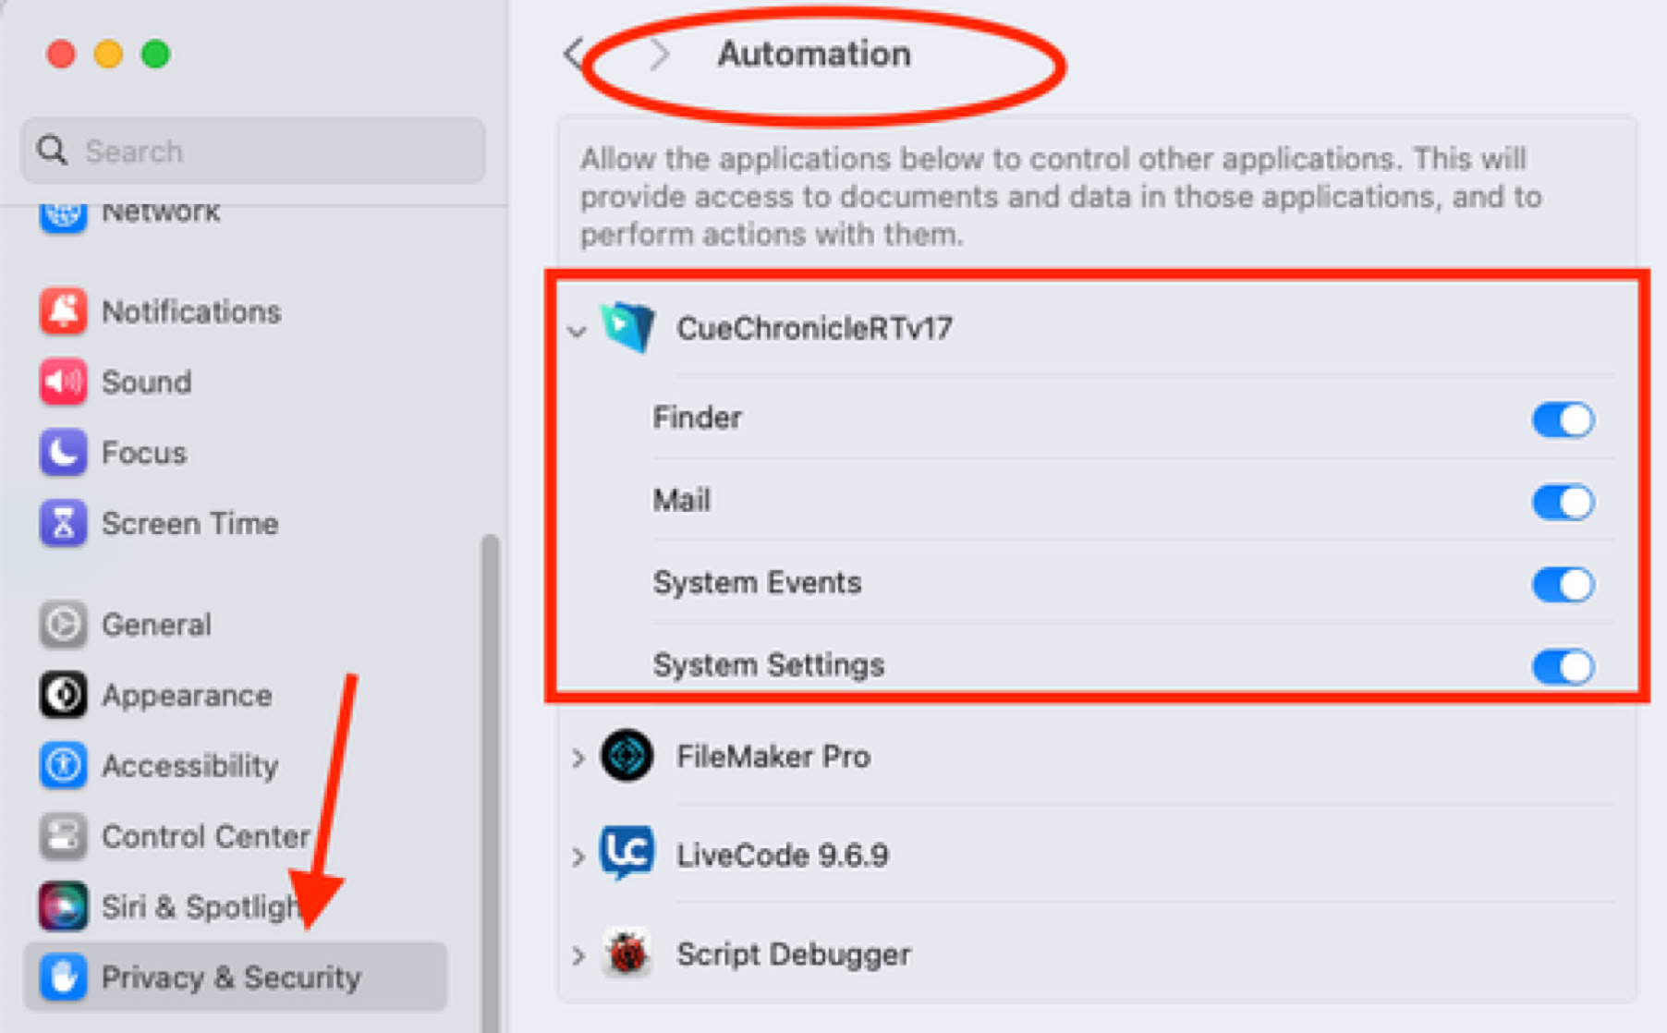1667x1033 pixels.
Task: Click the Script Debugger bug icon
Action: (627, 954)
